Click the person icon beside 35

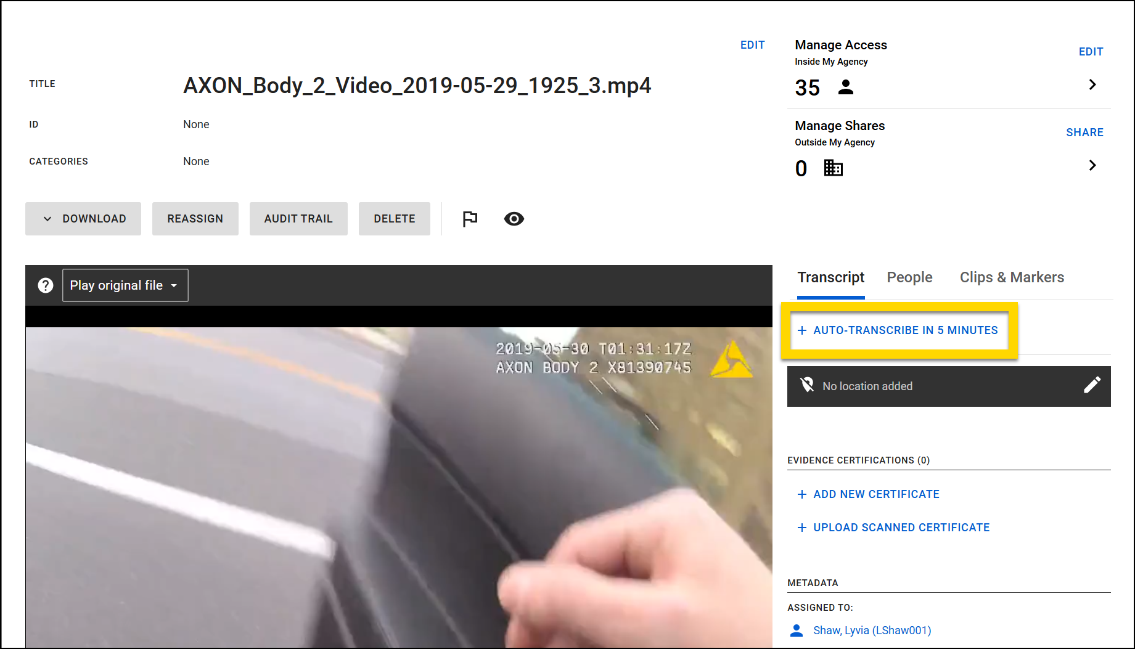click(x=846, y=88)
